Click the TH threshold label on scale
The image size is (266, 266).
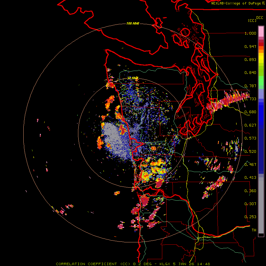254,230
